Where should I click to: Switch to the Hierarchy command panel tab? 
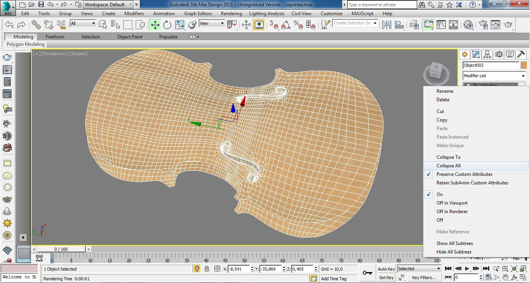coord(487,54)
